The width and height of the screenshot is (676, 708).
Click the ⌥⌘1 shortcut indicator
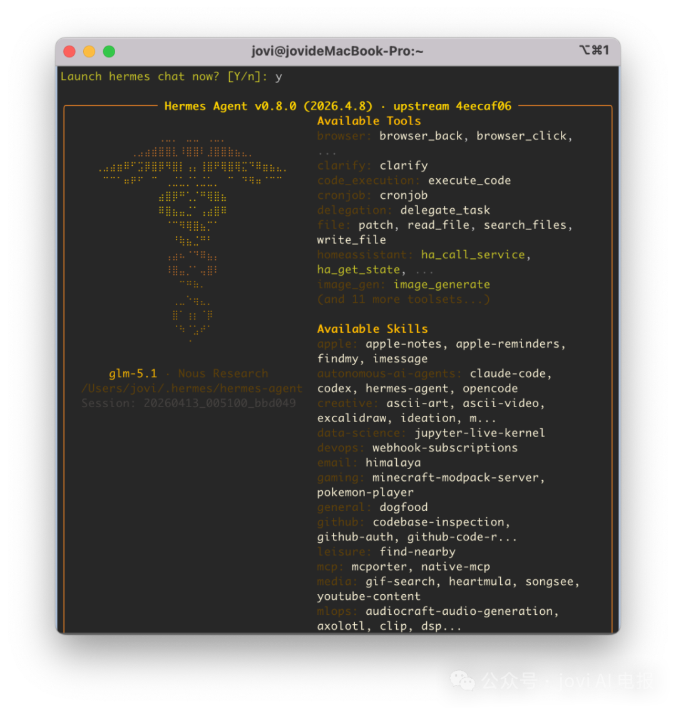[594, 50]
